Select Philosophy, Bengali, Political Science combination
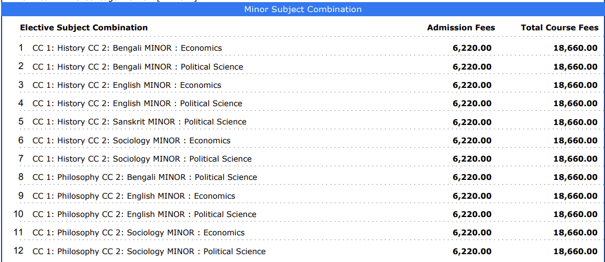 (x=145, y=177)
